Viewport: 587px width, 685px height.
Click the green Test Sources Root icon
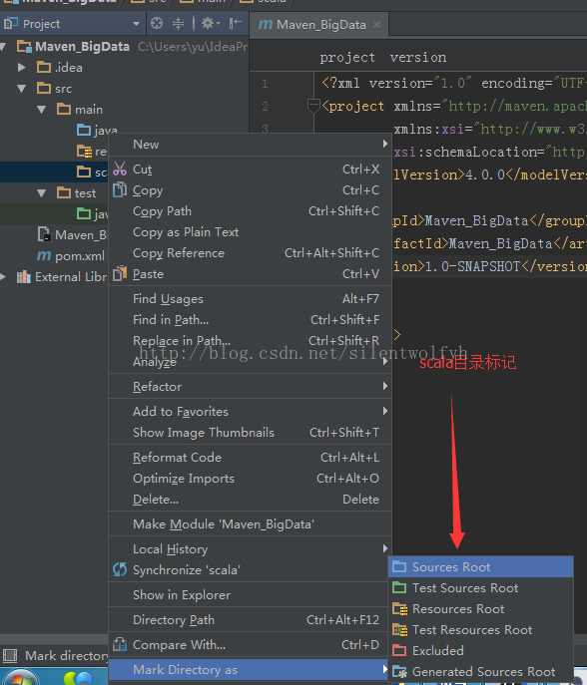[x=399, y=587]
